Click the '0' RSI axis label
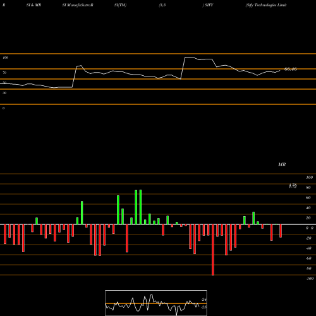Screen dimensions: 316x316 coord(3,108)
